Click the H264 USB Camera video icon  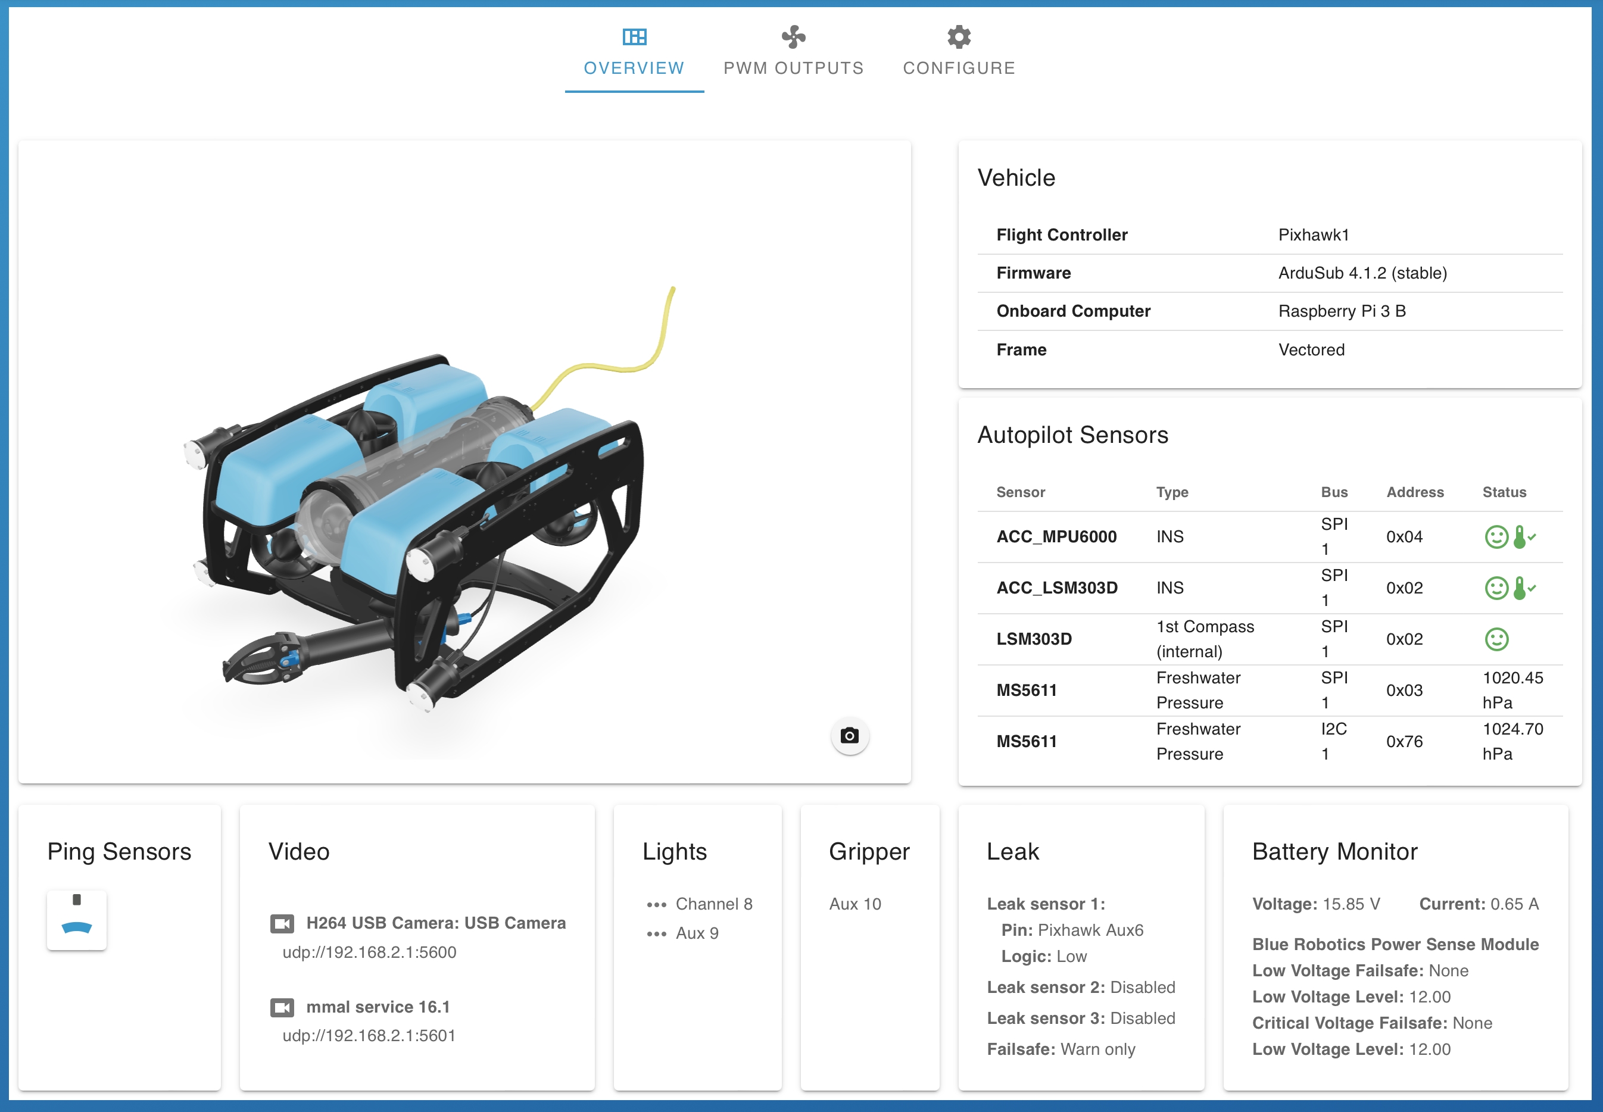coord(282,924)
